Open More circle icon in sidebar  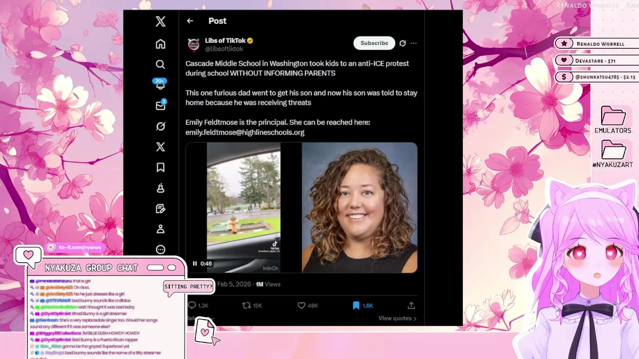click(x=160, y=249)
